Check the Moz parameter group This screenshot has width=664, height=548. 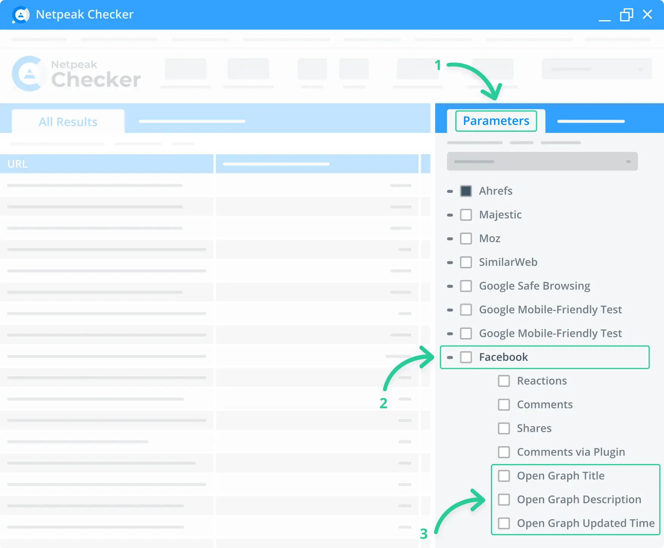click(x=466, y=238)
